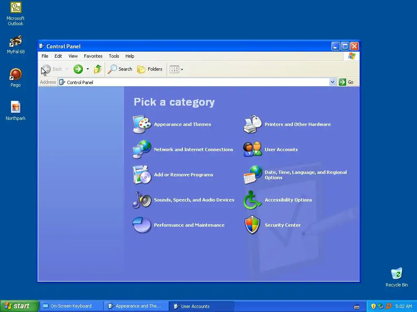Viewport: 417px width, 312px height.
Task: Select the Pego desktop shortcut
Action: click(x=15, y=78)
